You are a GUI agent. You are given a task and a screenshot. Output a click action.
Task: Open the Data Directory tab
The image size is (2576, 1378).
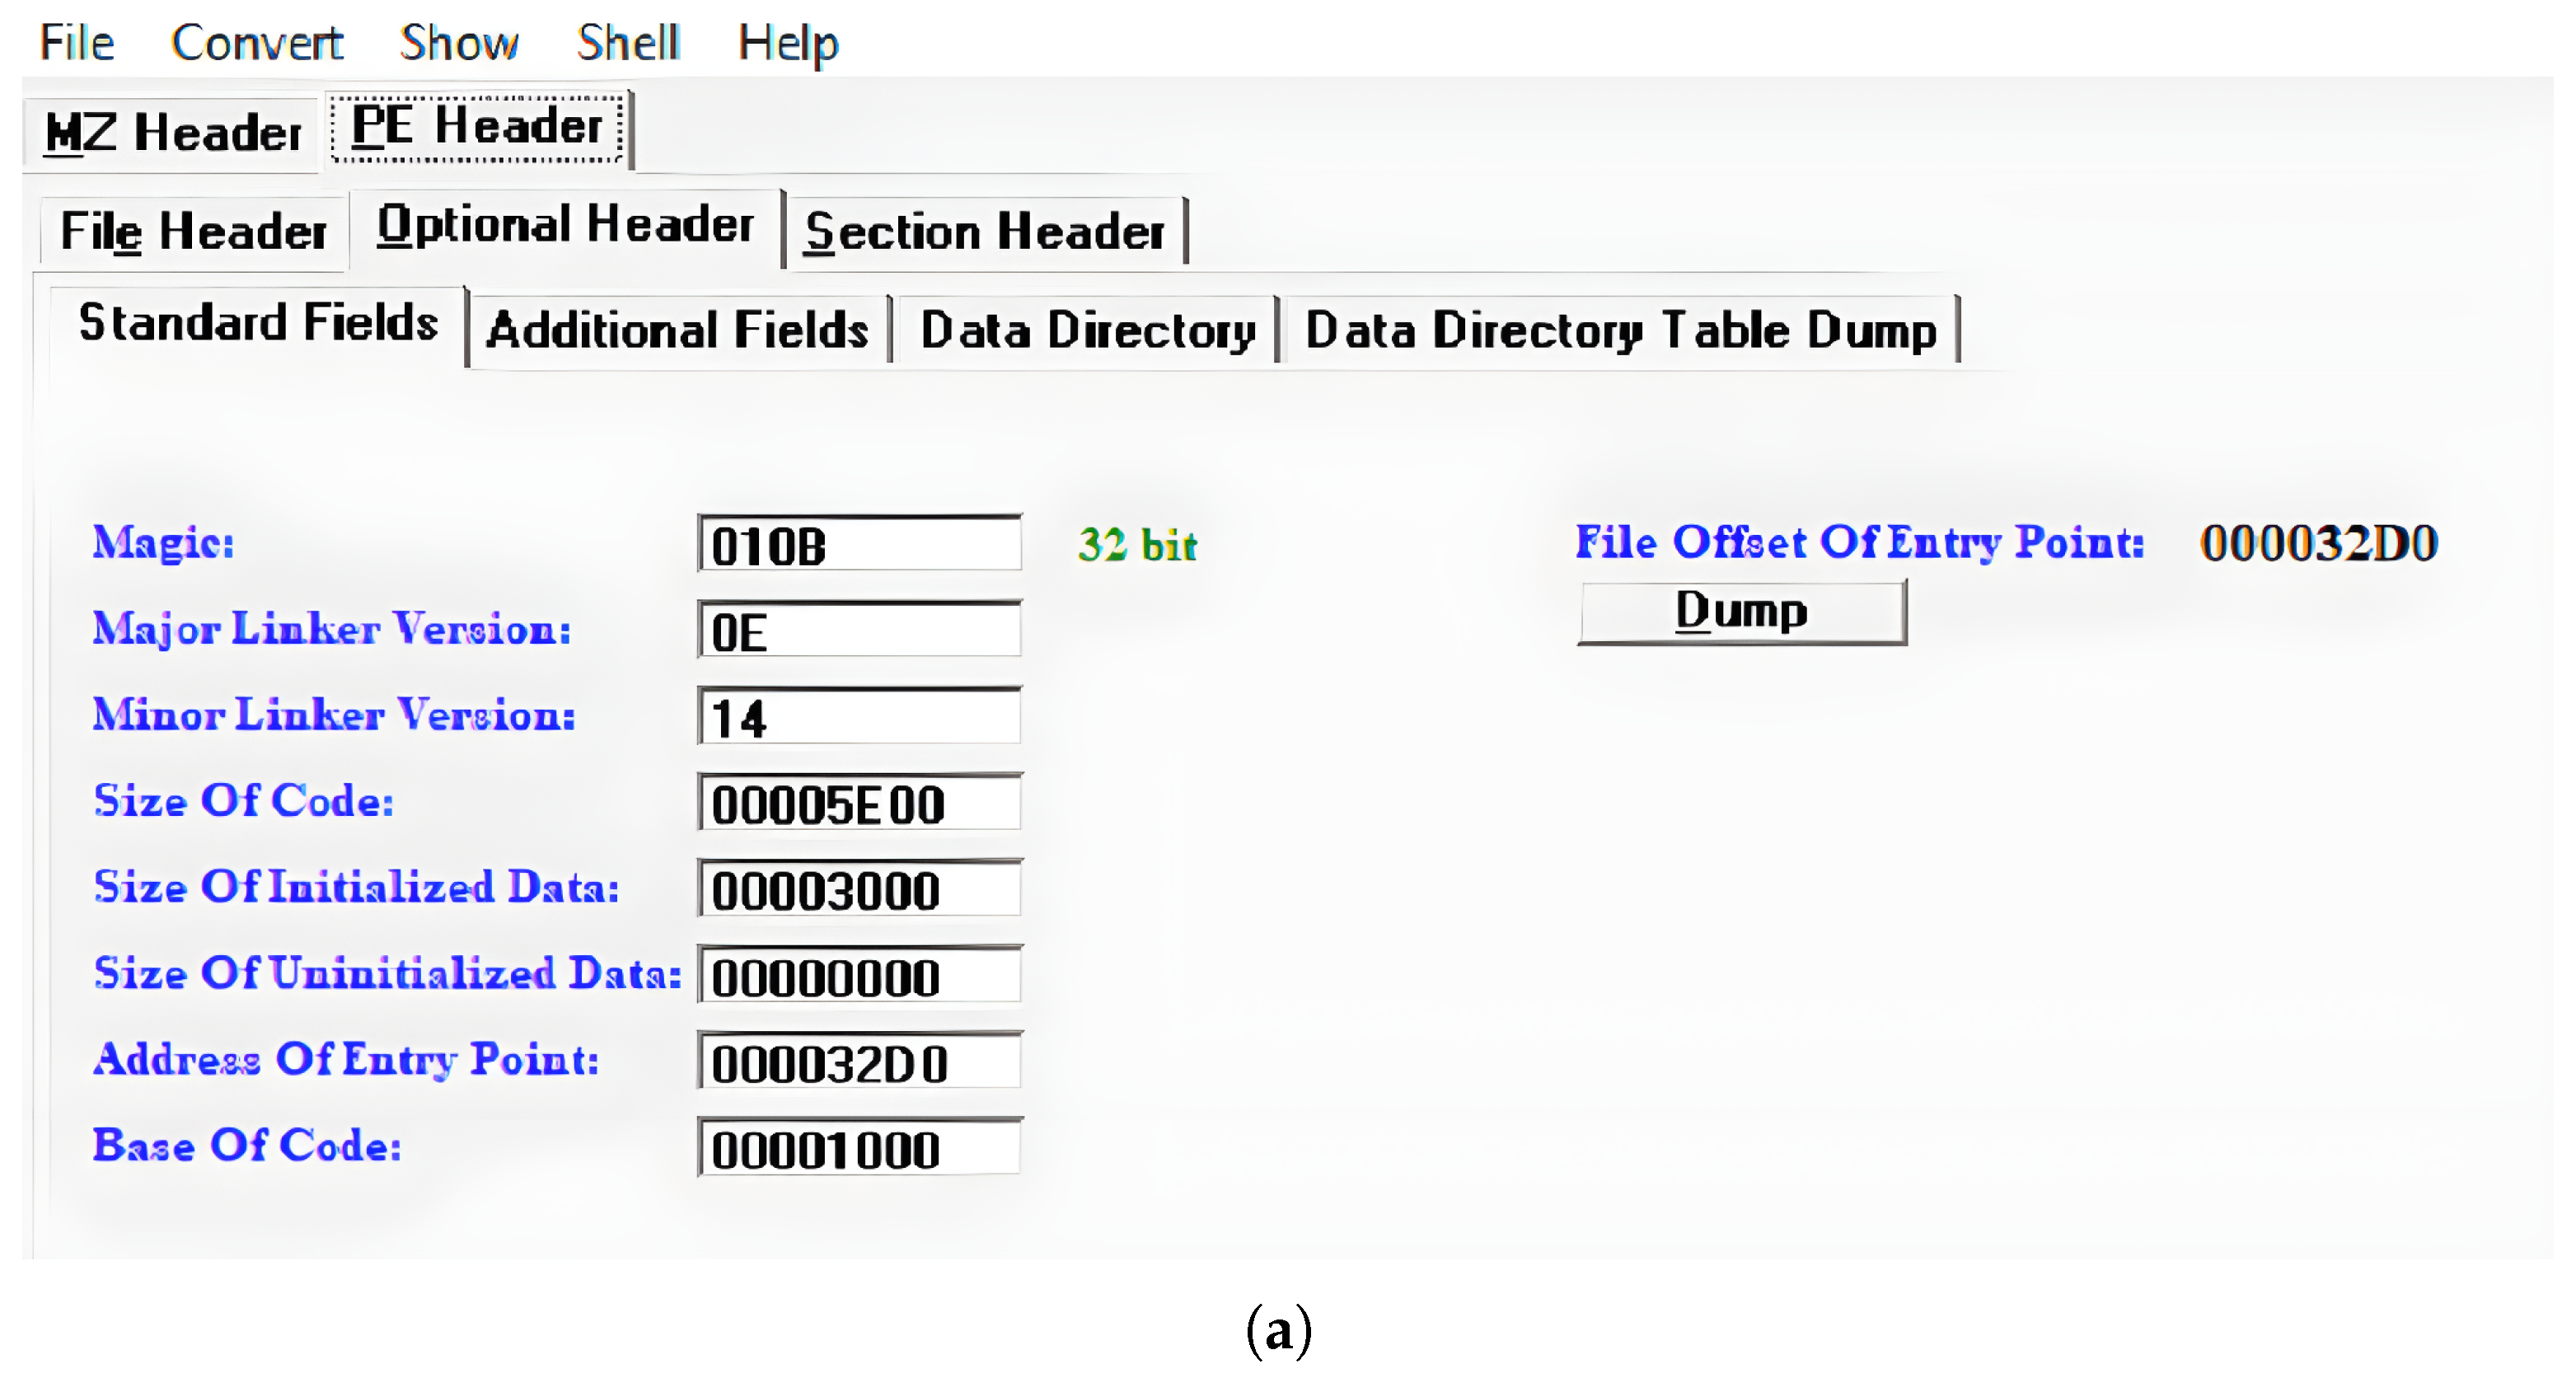tap(1087, 330)
